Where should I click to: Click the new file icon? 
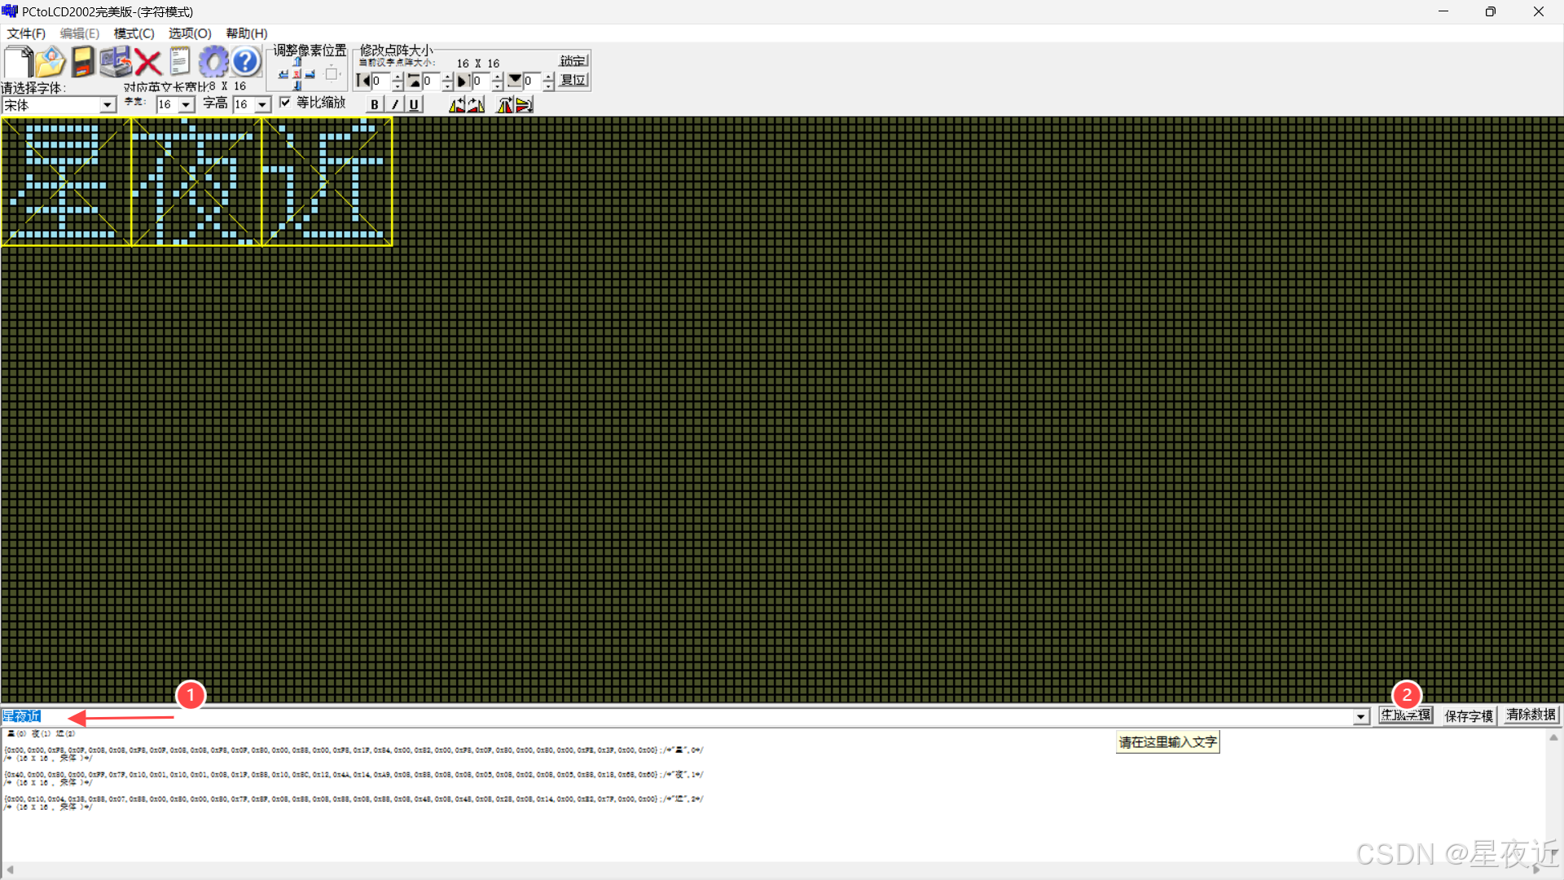(x=18, y=62)
